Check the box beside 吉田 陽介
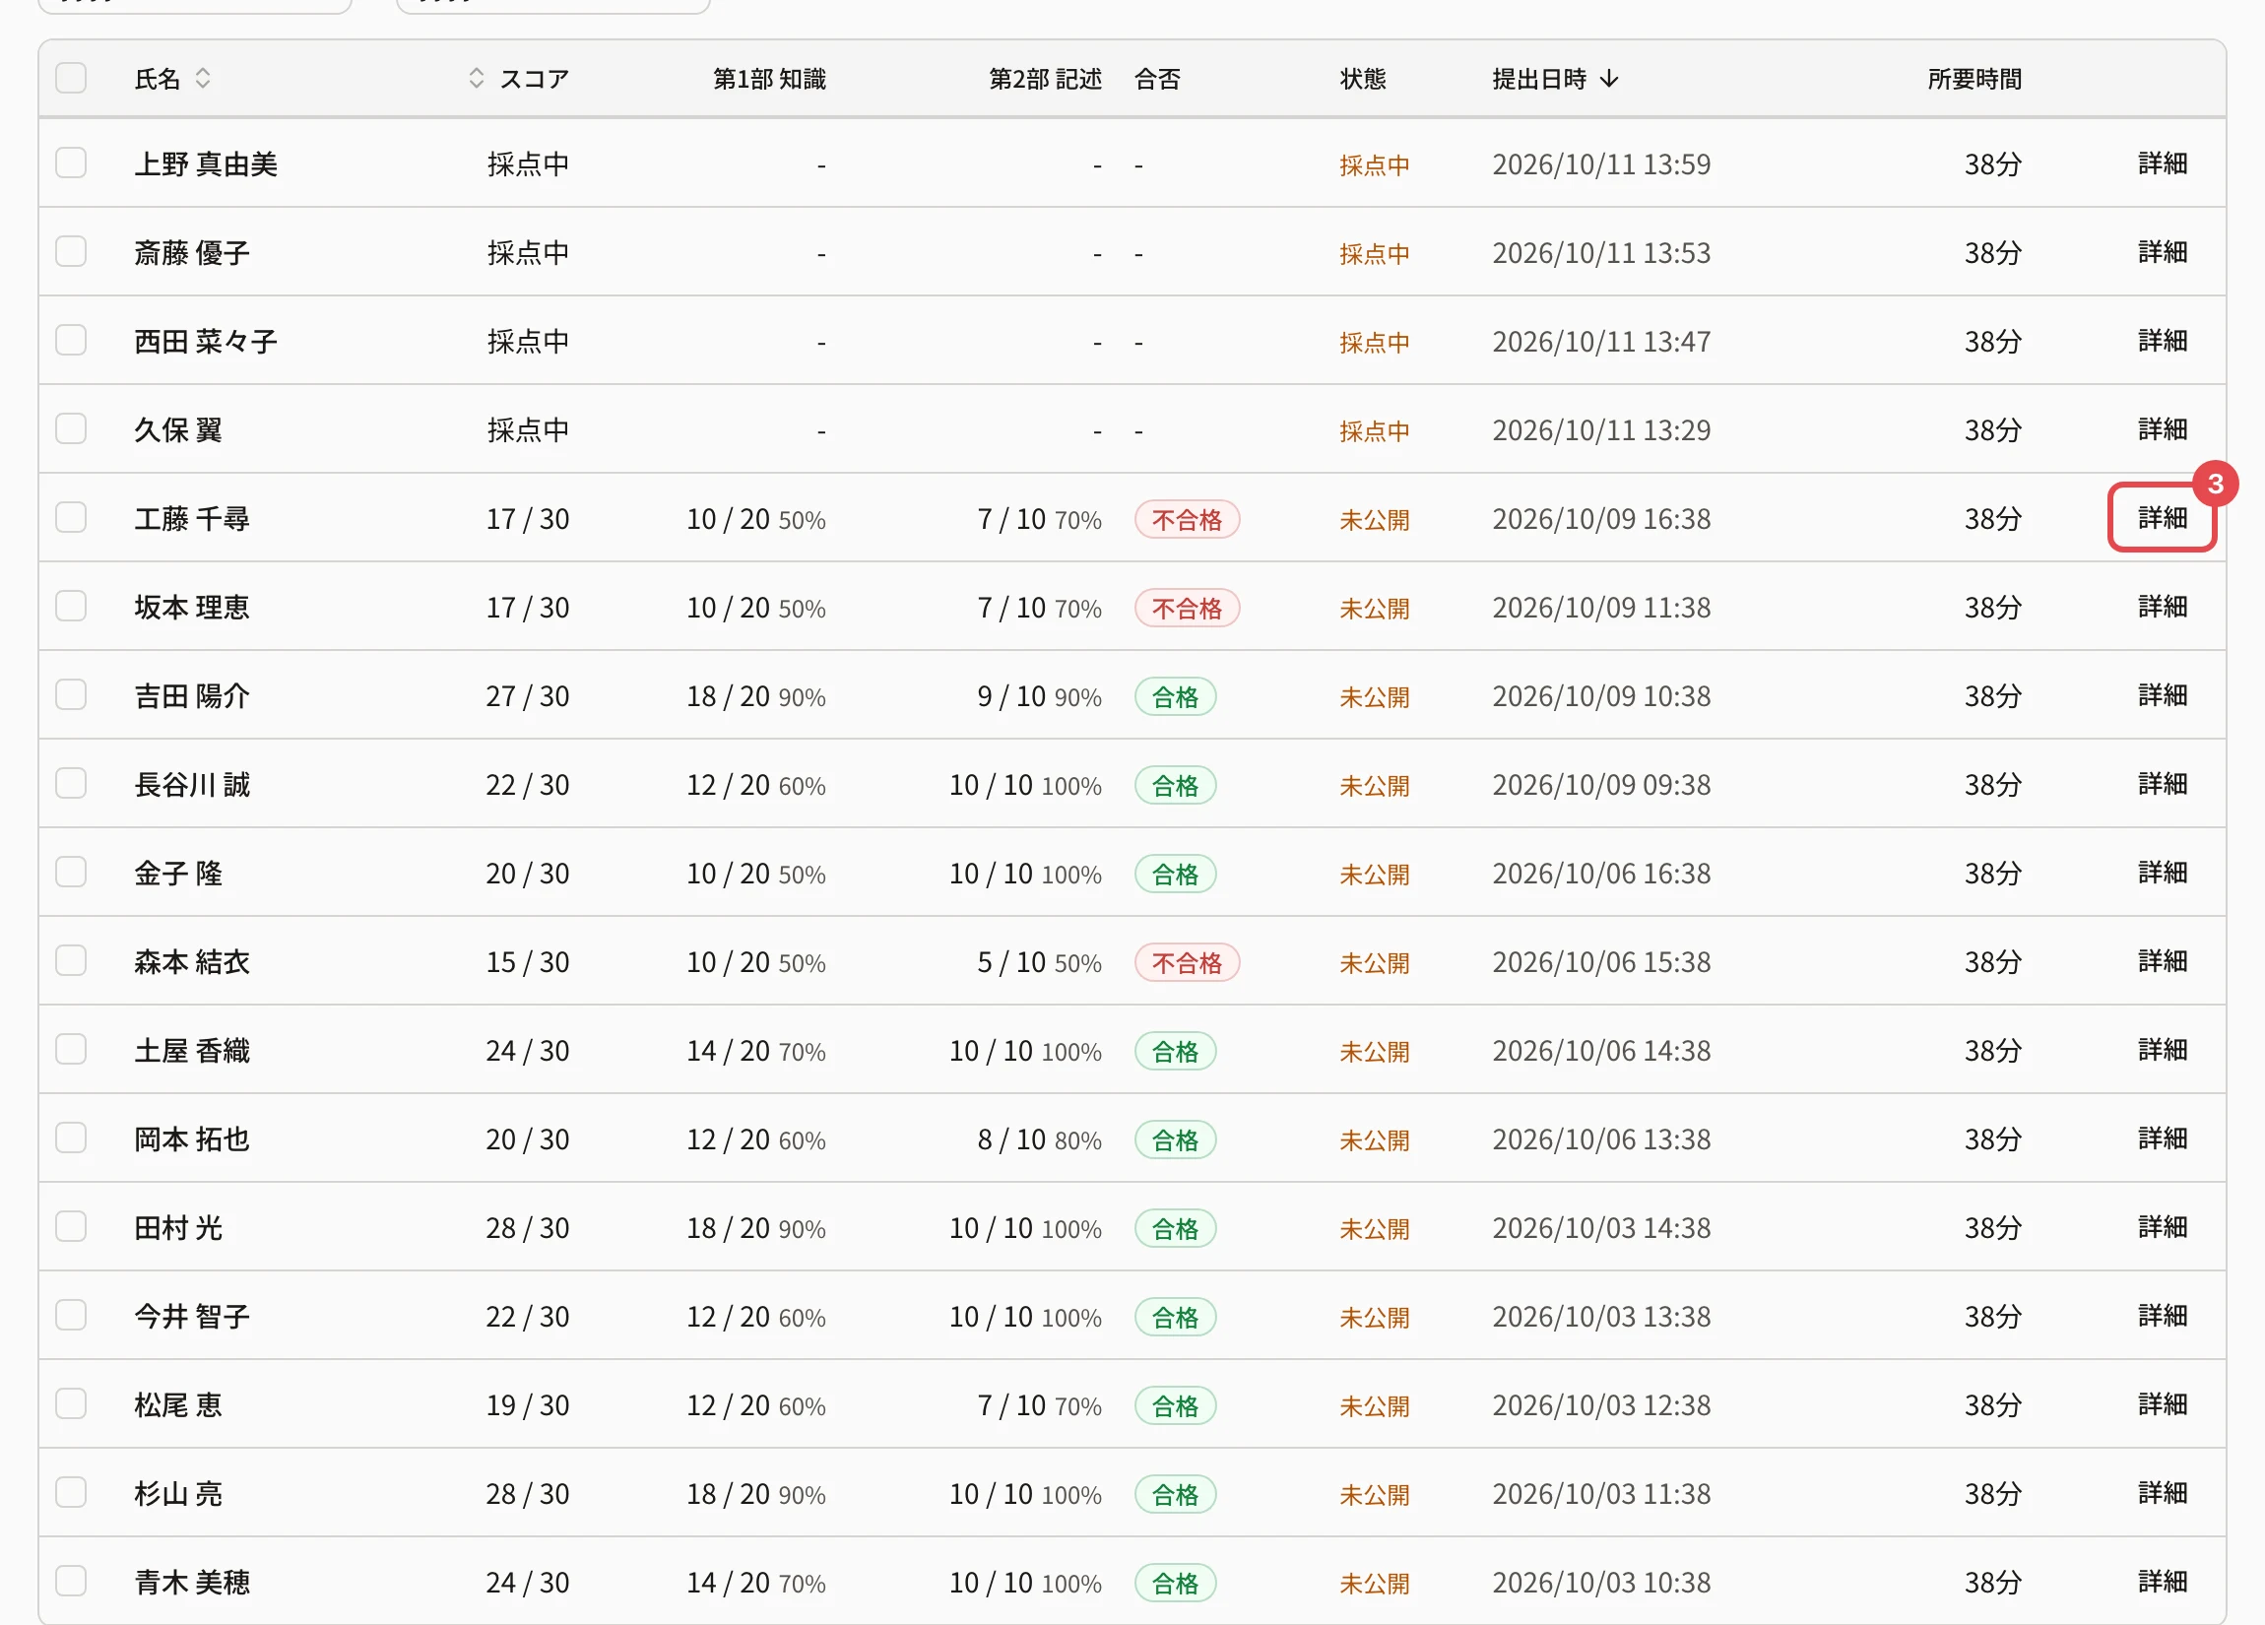The height and width of the screenshot is (1625, 2265). 71,695
